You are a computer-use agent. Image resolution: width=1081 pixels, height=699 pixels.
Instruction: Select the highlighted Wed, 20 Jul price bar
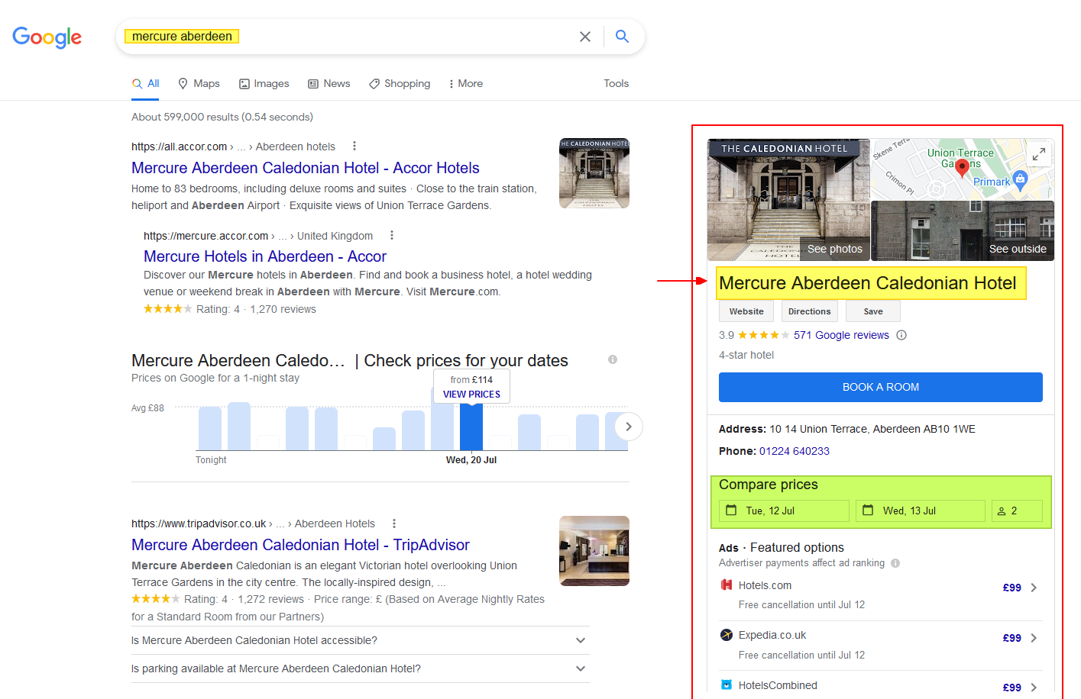[x=471, y=427]
